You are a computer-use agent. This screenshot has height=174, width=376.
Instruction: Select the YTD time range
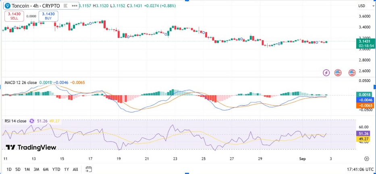(x=56, y=170)
